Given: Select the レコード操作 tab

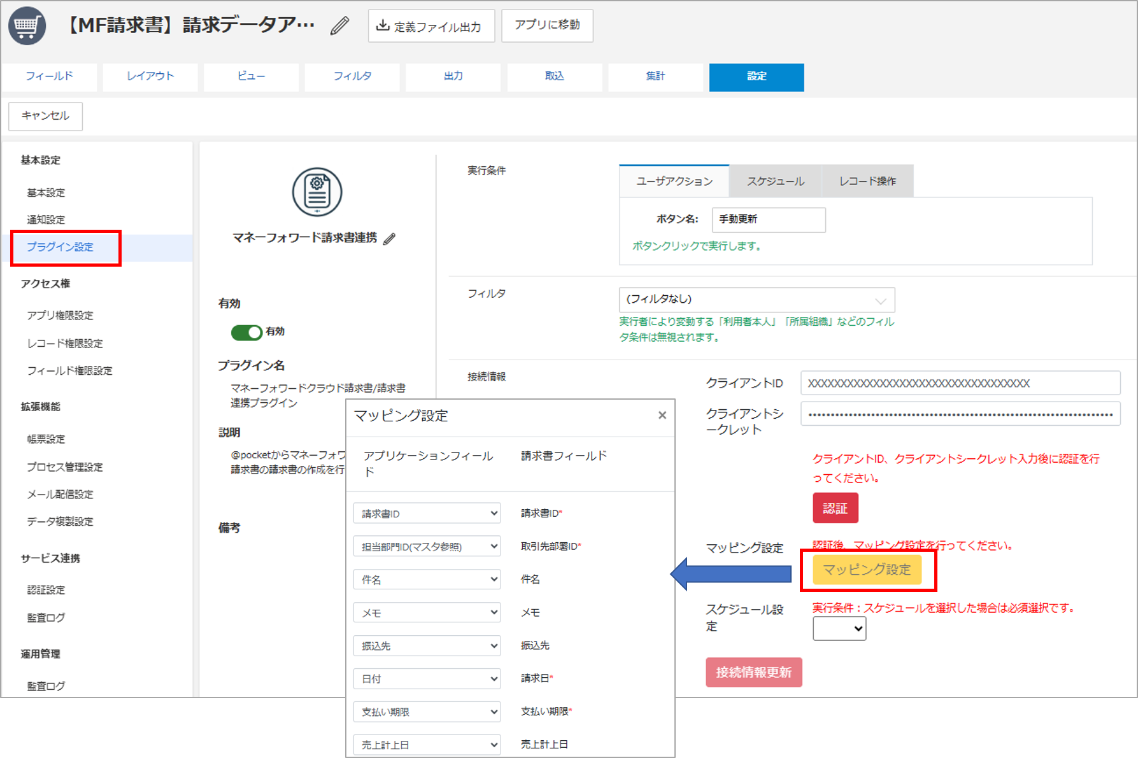Looking at the screenshot, I should tap(868, 181).
